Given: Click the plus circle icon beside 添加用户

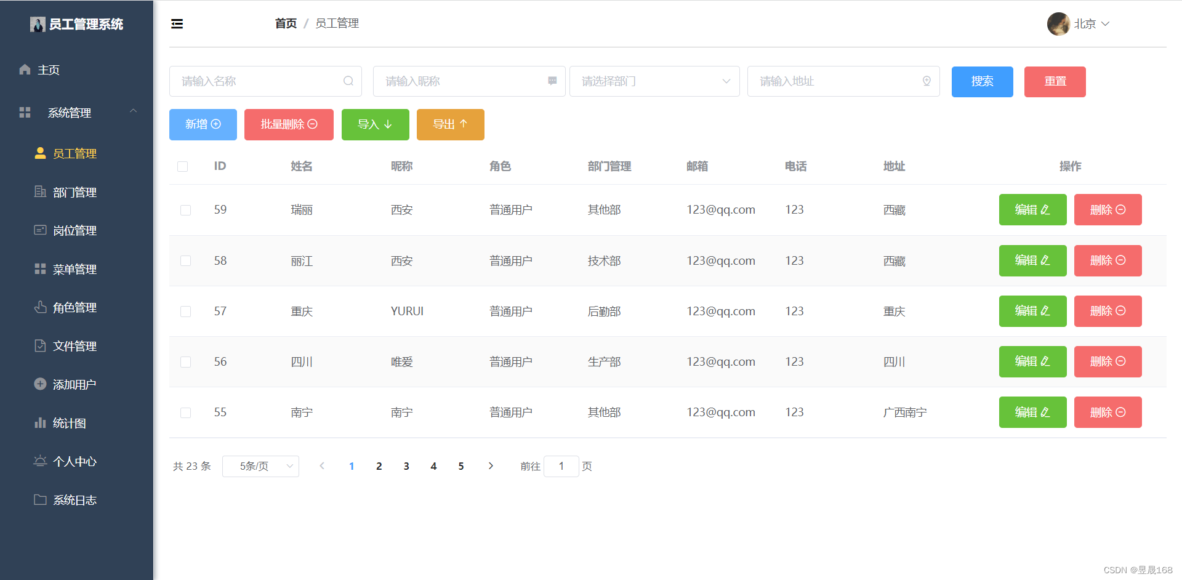Looking at the screenshot, I should (40, 384).
